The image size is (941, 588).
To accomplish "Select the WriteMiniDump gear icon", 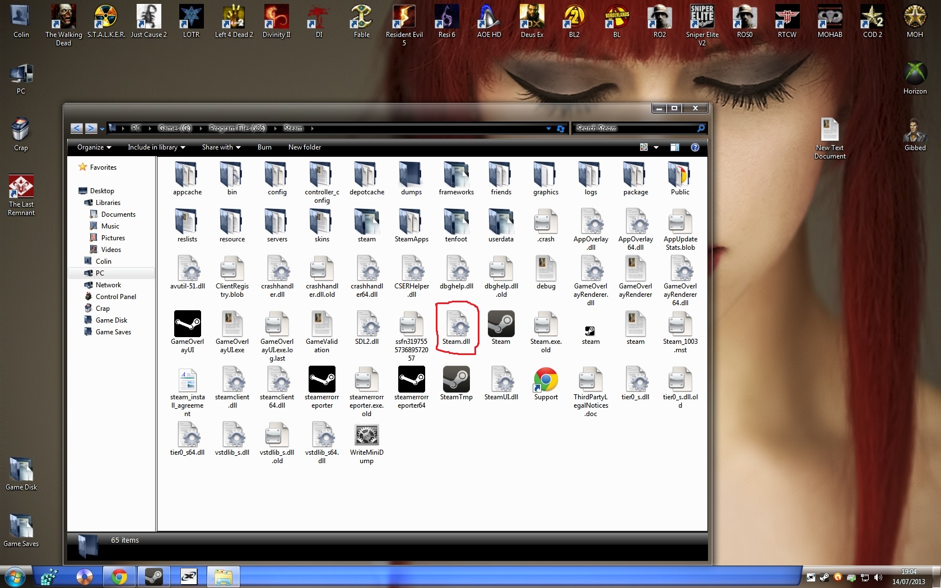I will [366, 435].
